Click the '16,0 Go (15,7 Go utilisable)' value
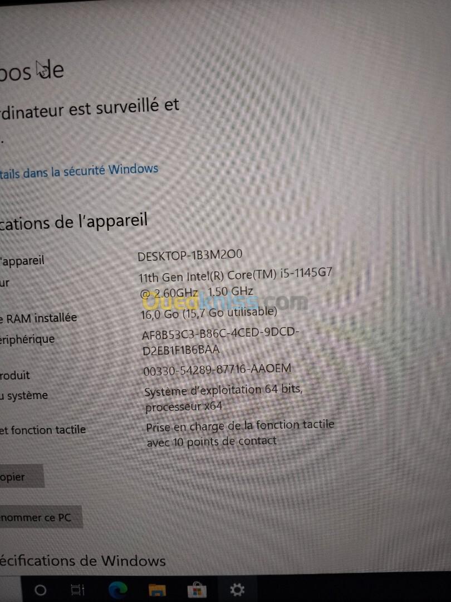The width and height of the screenshot is (451, 602). (x=209, y=313)
